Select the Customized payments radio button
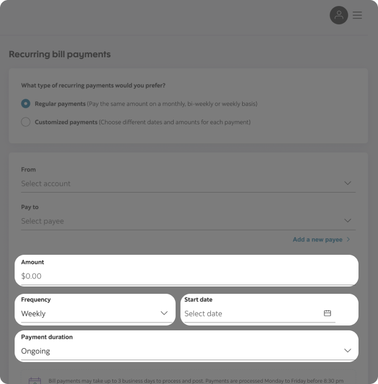Screen dimensions: 378x384 tap(26, 122)
